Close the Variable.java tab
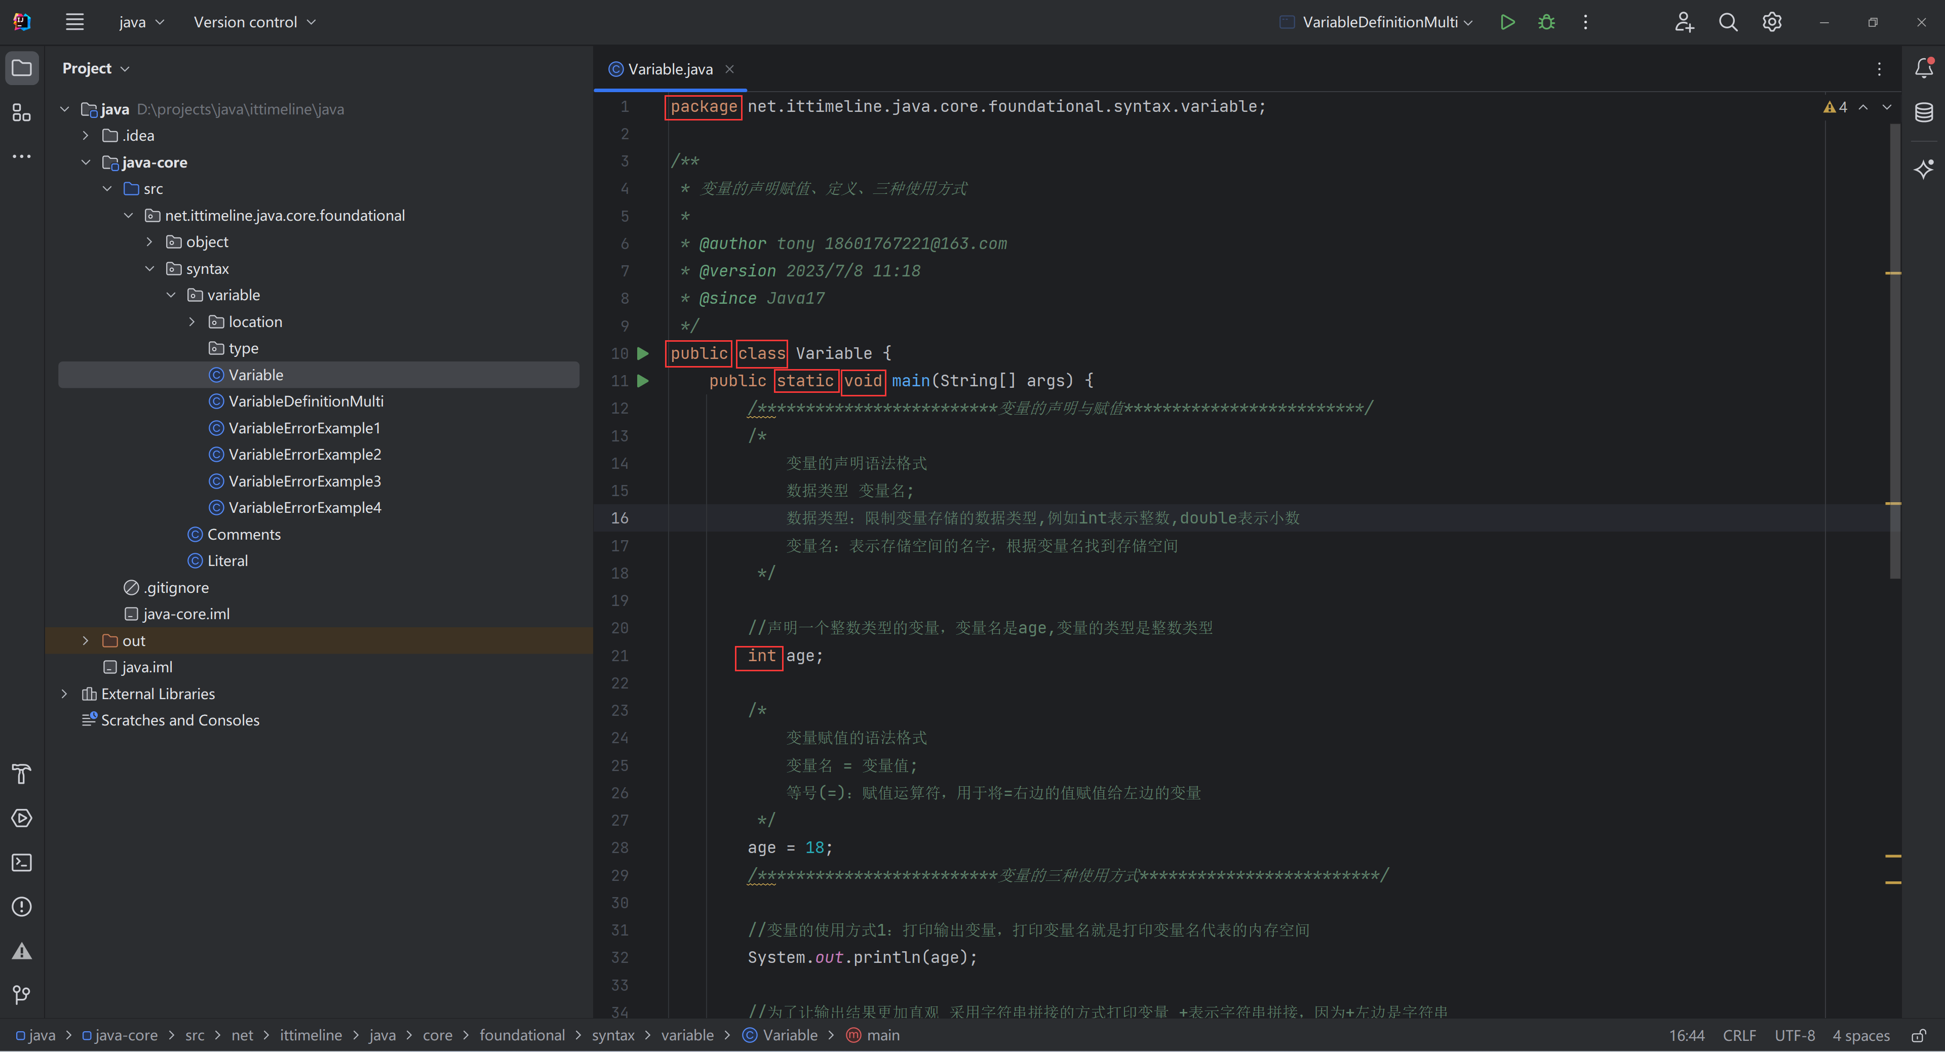The image size is (1945, 1052). pyautogui.click(x=729, y=69)
